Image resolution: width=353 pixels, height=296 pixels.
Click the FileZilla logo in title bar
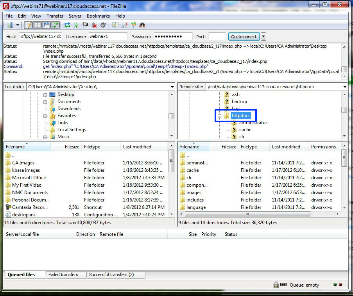point(6,6)
